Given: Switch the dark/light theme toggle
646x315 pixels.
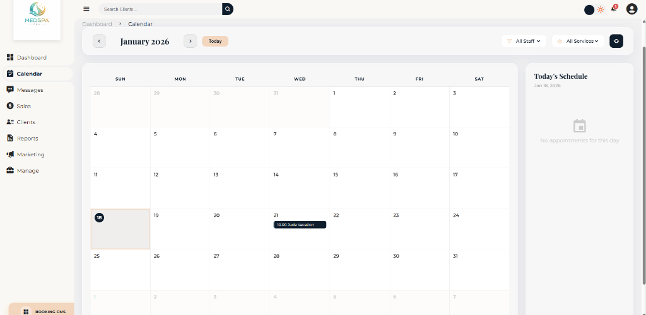Looking at the screenshot, I should [x=594, y=9].
